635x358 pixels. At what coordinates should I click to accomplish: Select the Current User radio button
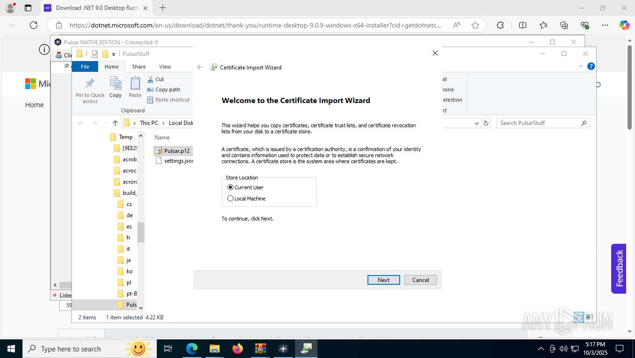(x=230, y=187)
